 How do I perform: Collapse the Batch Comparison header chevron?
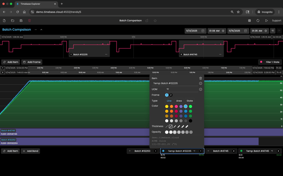(x=41, y=30)
